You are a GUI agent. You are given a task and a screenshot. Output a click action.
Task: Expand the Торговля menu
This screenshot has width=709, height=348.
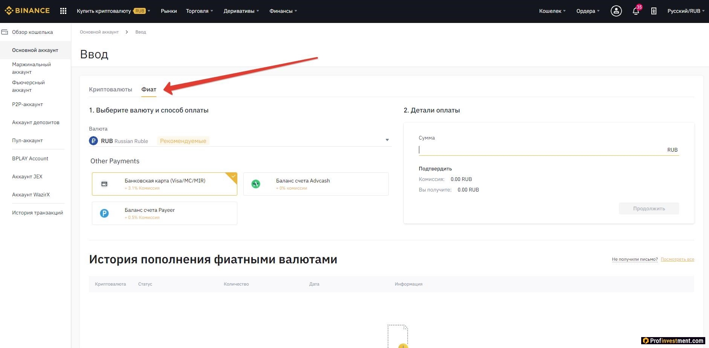pos(199,11)
